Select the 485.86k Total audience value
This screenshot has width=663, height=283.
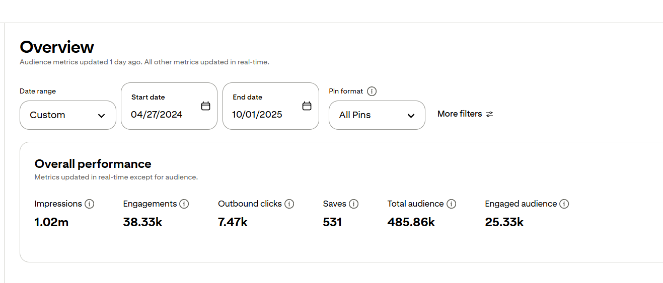pos(411,222)
